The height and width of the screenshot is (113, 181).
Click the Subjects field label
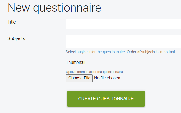pos(16,38)
